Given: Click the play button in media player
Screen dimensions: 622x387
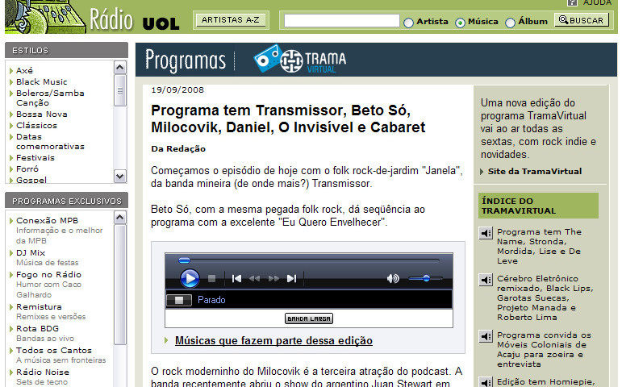Looking at the screenshot, I should [190, 278].
